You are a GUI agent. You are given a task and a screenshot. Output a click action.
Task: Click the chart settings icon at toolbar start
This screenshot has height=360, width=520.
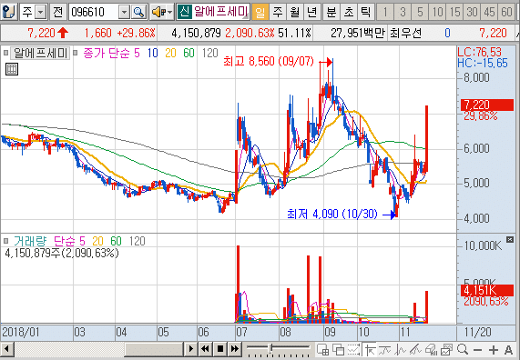click(x=8, y=12)
